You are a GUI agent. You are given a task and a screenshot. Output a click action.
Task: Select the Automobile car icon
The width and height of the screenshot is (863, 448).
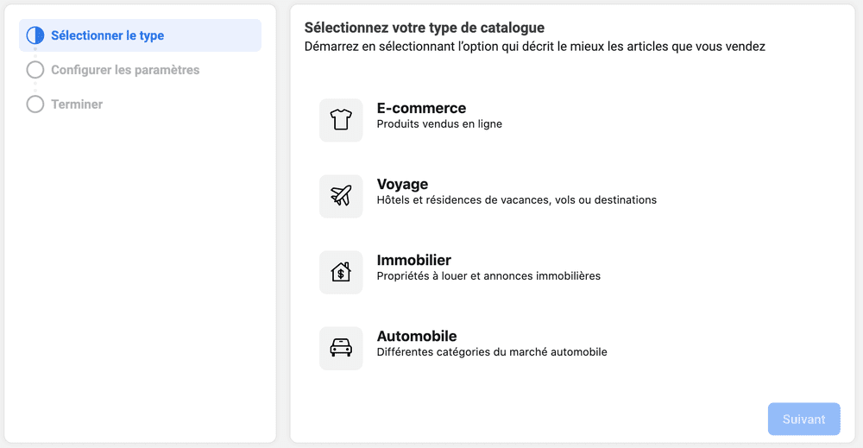(341, 348)
